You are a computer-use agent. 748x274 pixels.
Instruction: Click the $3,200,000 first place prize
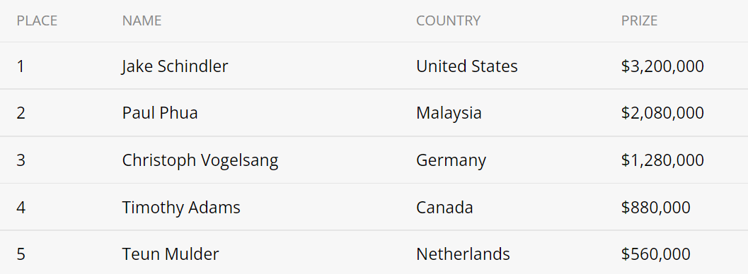(x=662, y=66)
